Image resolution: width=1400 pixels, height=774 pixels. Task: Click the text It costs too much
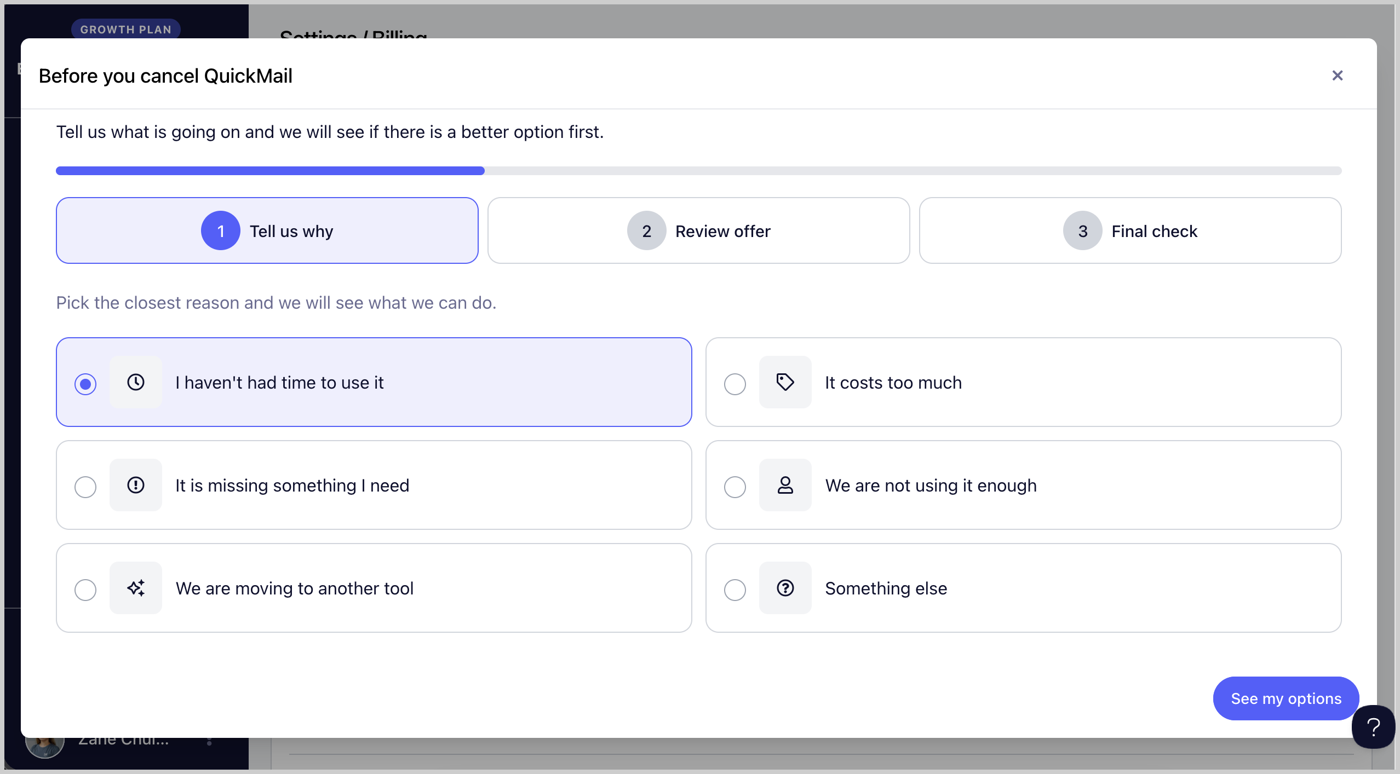click(x=893, y=383)
